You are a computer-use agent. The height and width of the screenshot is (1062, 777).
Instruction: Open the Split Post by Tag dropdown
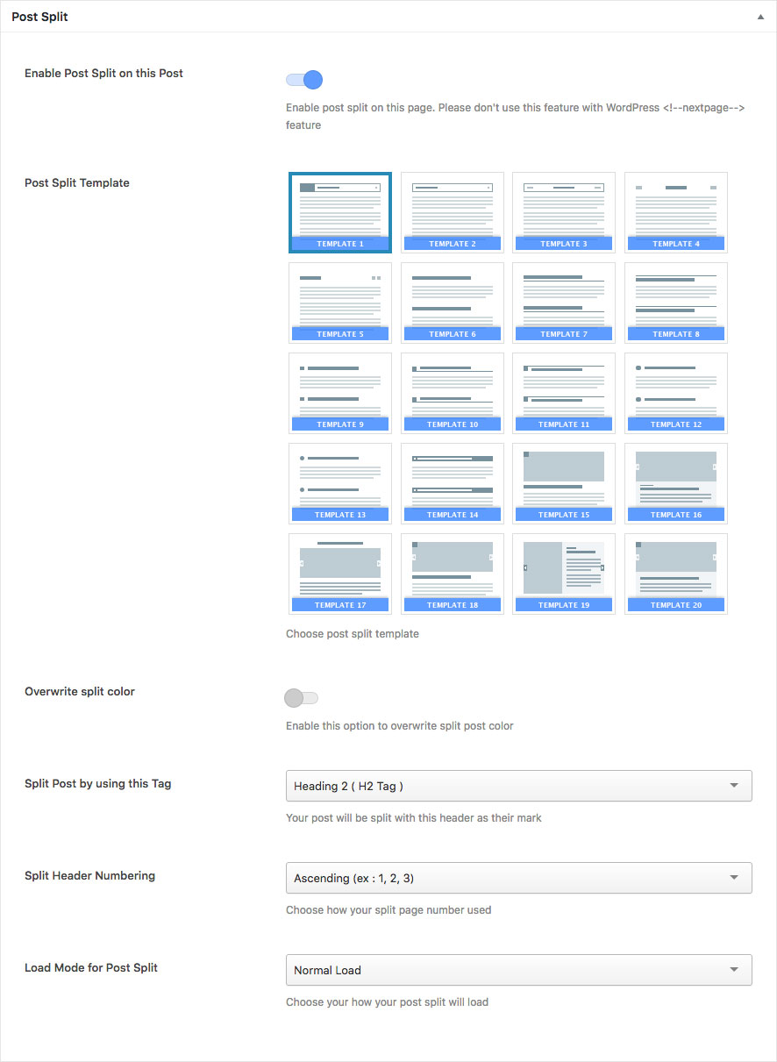pyautogui.click(x=518, y=786)
